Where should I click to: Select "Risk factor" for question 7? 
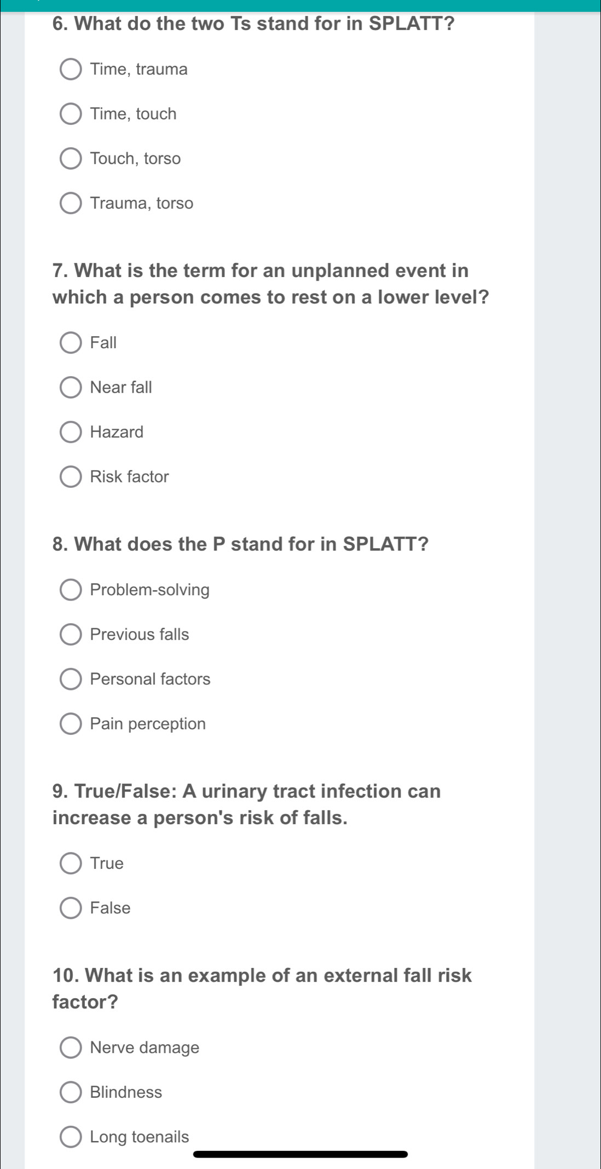point(71,476)
